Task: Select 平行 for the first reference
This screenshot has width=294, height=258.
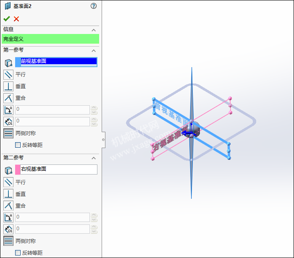Action: pyautogui.click(x=8, y=75)
